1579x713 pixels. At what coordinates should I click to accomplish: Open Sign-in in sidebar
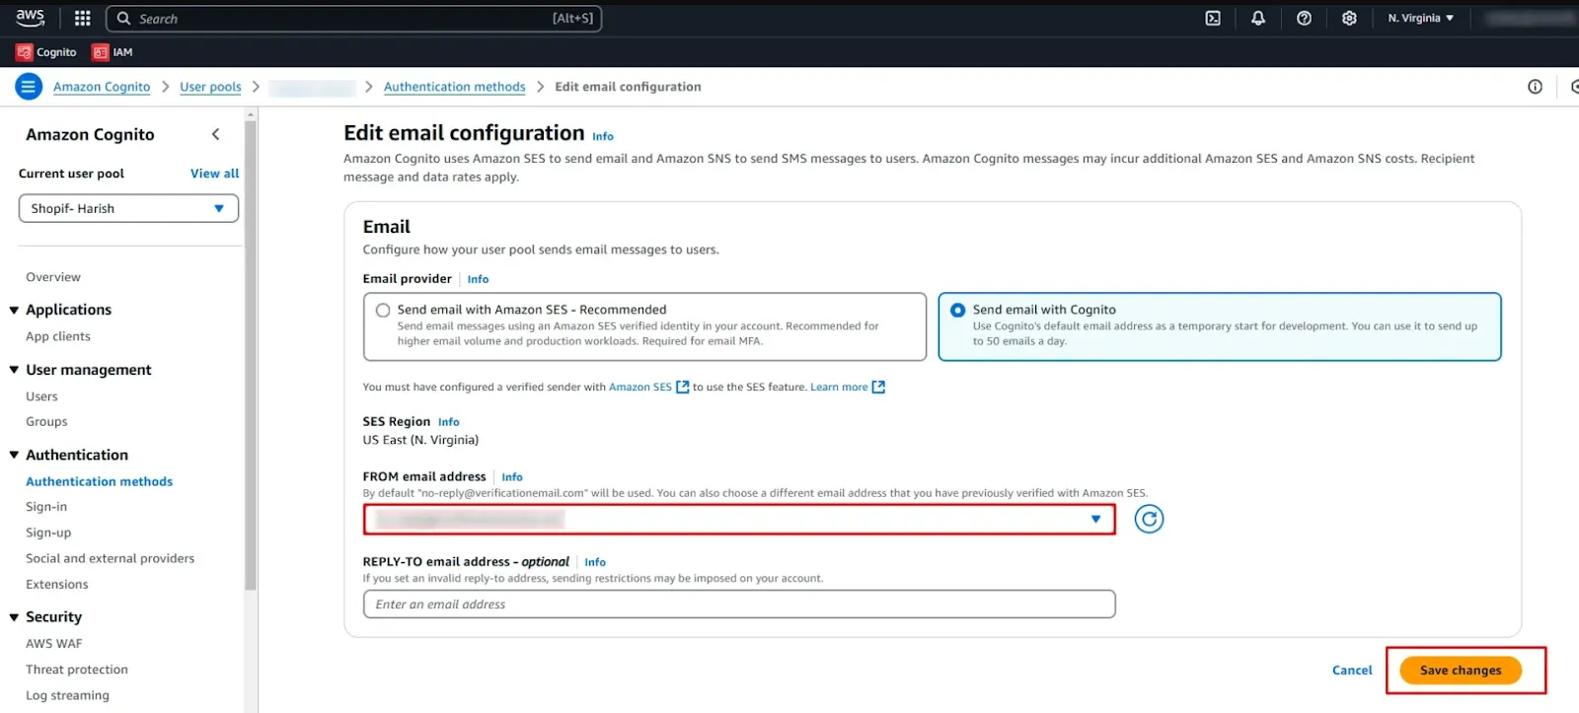[46, 507]
